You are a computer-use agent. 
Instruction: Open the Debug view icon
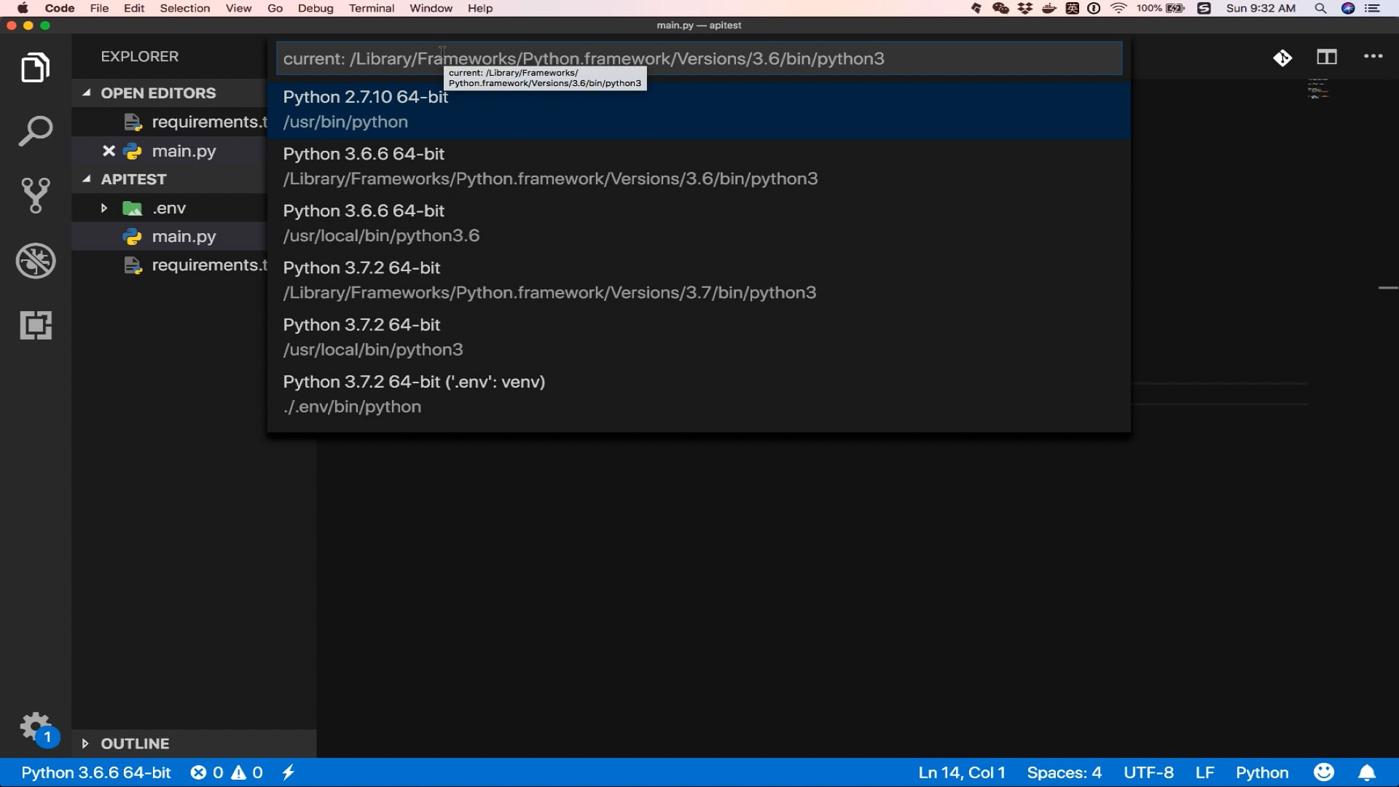(x=35, y=261)
